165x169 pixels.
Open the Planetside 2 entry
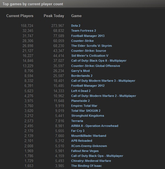click(x=81, y=101)
